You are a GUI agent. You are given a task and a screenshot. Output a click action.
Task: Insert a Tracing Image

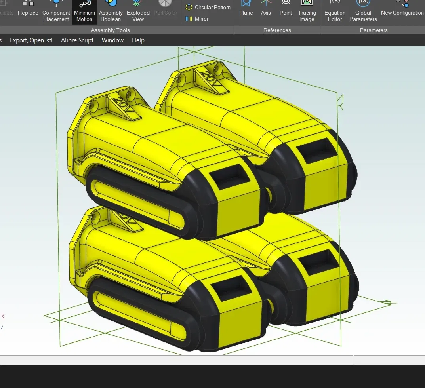[x=307, y=11]
